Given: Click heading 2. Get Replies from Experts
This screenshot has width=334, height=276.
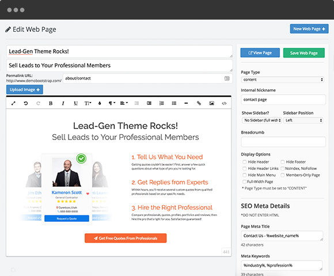Looking at the screenshot, I should [170, 182].
